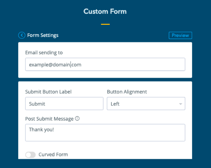The height and width of the screenshot is (168, 211).
Task: Click the Button Alignment caption
Action: point(127,92)
